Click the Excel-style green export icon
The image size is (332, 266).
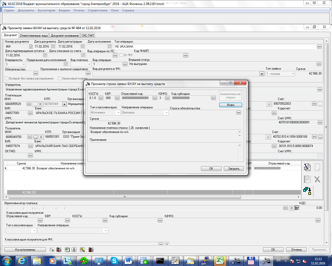pyautogui.click(x=67, y=250)
